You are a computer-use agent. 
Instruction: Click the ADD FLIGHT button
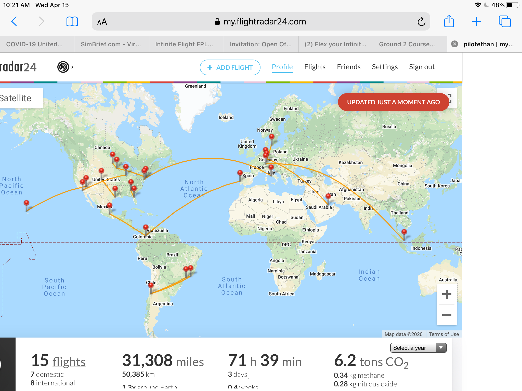[x=230, y=67]
